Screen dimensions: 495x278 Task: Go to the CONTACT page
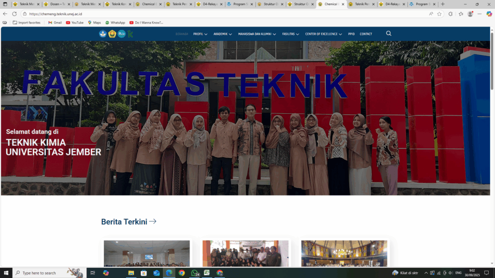(366, 34)
